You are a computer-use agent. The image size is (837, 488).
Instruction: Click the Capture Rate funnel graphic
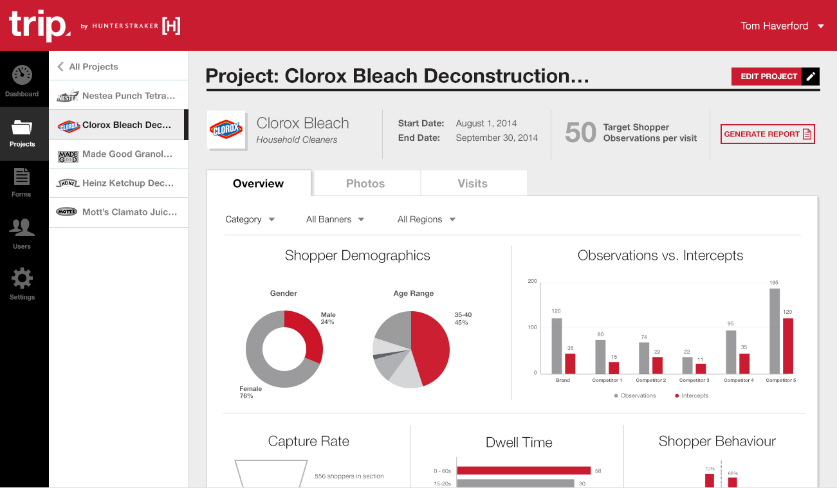pos(270,474)
